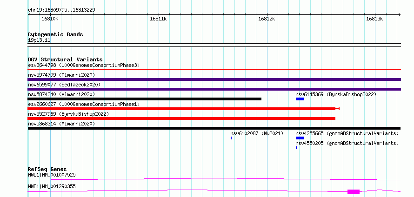The height and width of the screenshot is (197, 414).
Task: Open the DGV Structural Variants track title
Action: 65,59
